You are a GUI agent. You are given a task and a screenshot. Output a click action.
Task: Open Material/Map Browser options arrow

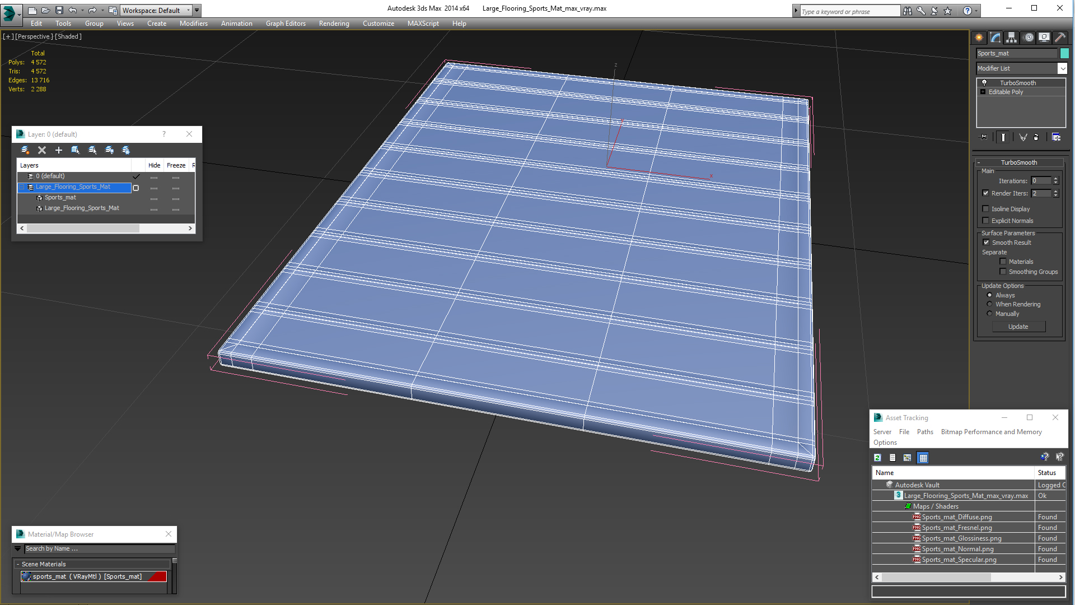17,548
